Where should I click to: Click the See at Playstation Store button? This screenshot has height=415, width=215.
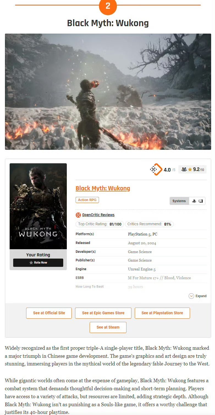162,313
